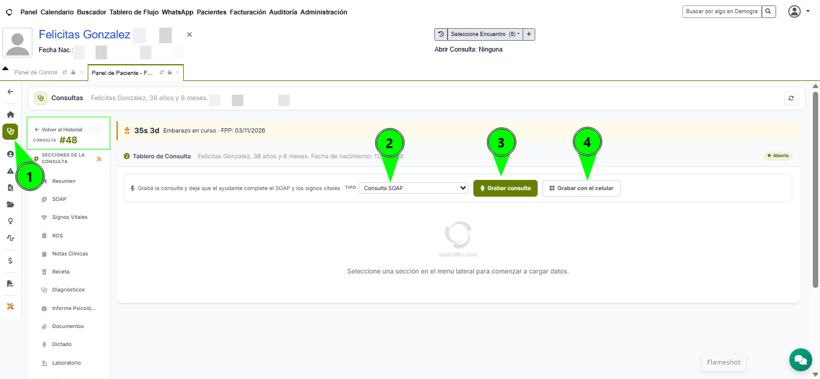
Task: Click the Grabar consulta button
Action: coord(505,188)
